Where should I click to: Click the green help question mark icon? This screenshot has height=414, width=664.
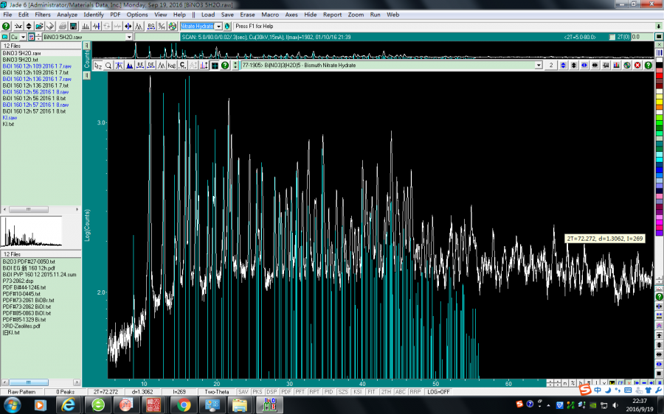pos(6,26)
